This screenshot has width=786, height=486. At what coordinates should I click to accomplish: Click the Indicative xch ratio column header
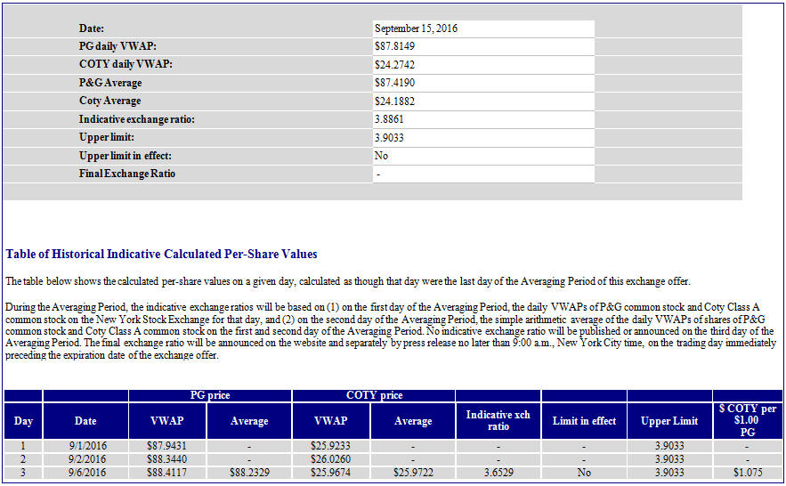tap(498, 421)
